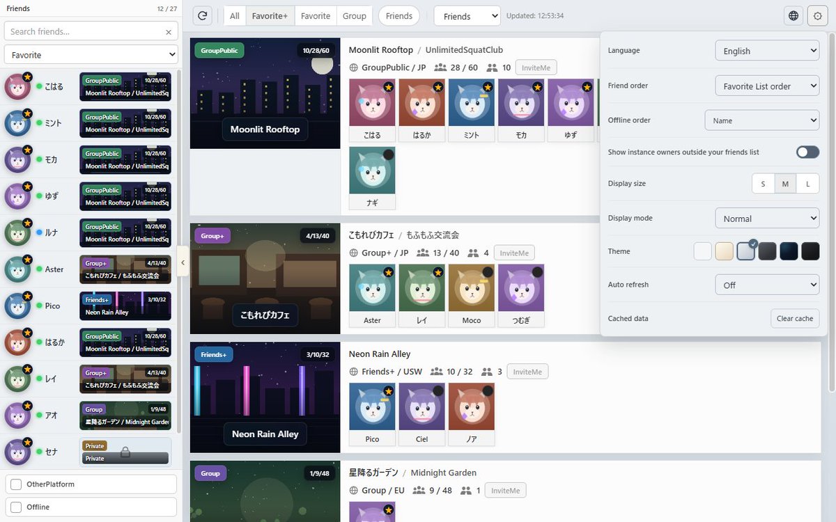Screen dimensions: 836x522
Task: Click the globe icon beside Friends+ / USW
Action: (x=354, y=372)
